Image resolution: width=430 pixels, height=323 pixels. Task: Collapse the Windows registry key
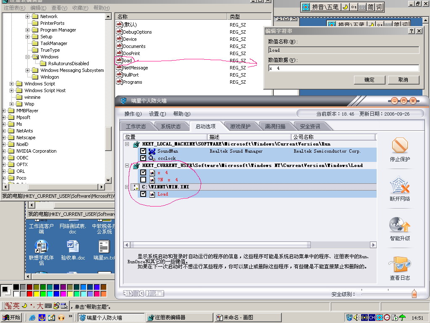pyautogui.click(x=27, y=57)
